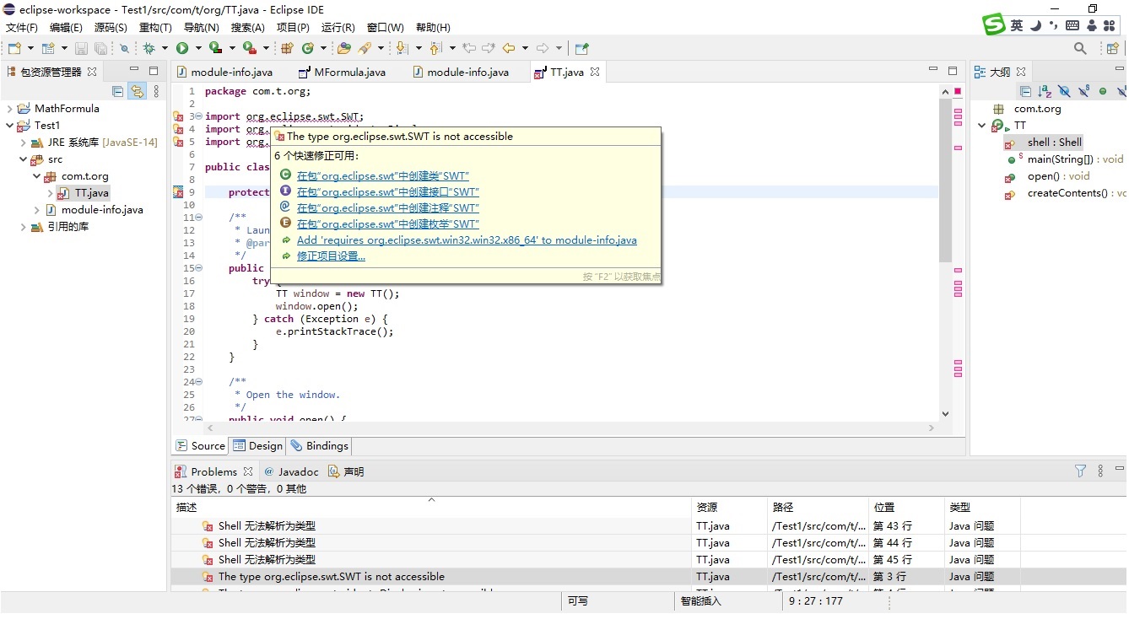Click Sort alphabetically icon in Outline
The width and height of the screenshot is (1129, 619).
pyautogui.click(x=1045, y=91)
